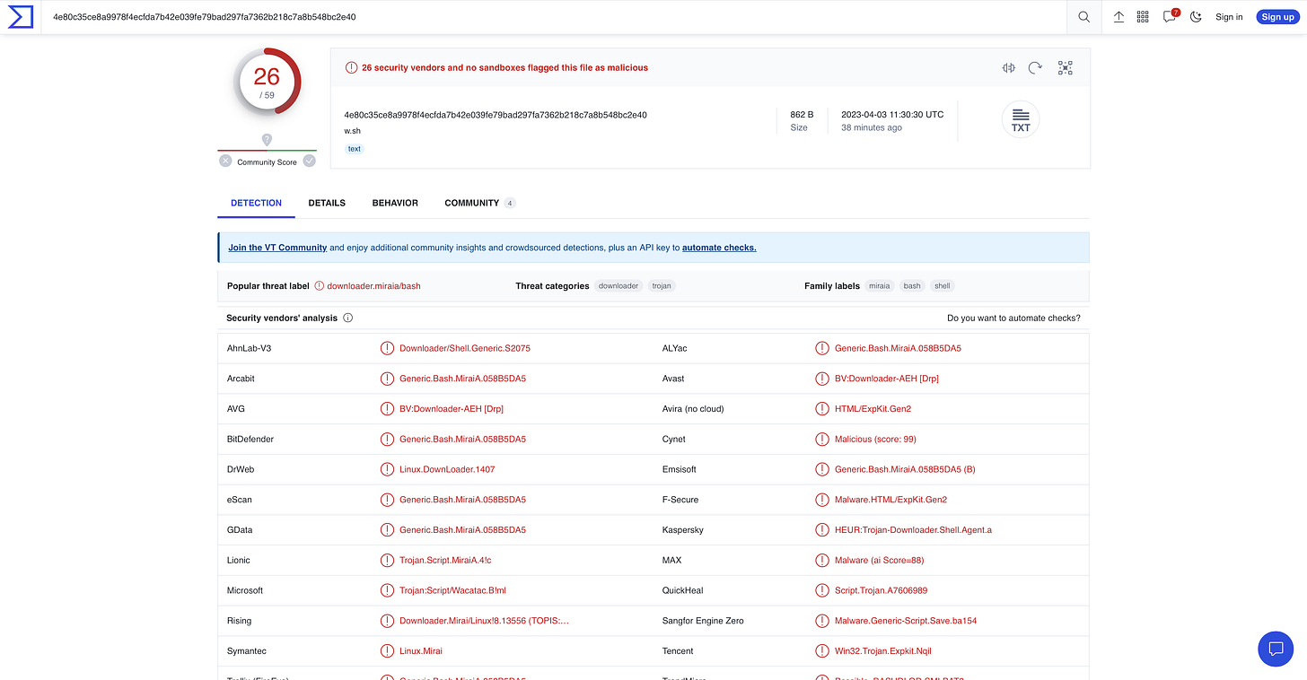1307x680 pixels.
Task: Open the upload file icon
Action: [x=1118, y=17]
